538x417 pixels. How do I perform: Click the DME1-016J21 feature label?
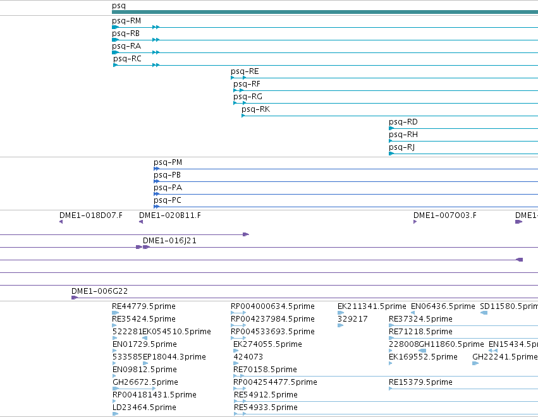tap(169, 241)
